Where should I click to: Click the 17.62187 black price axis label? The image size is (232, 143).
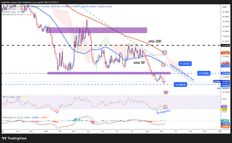(225, 45)
